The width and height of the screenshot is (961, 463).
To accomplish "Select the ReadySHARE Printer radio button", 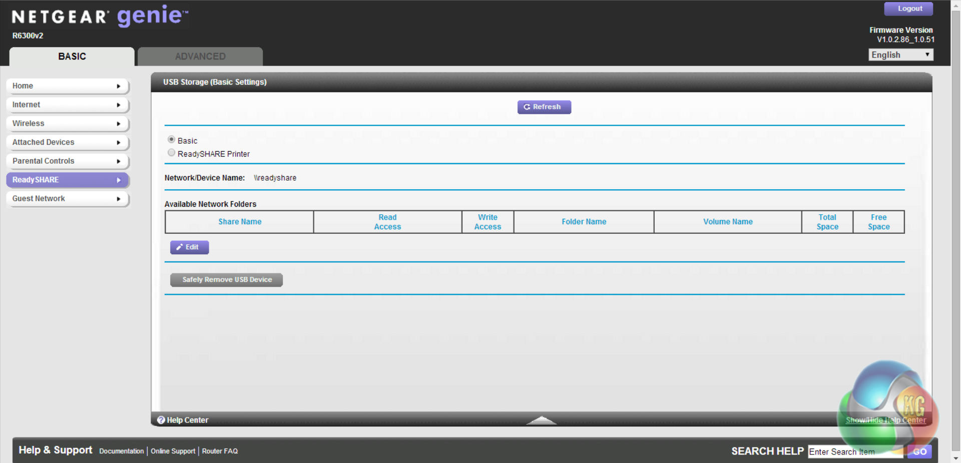I will (x=172, y=153).
